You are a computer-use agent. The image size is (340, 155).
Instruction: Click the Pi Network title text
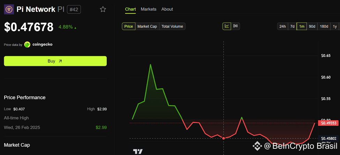pos(36,9)
